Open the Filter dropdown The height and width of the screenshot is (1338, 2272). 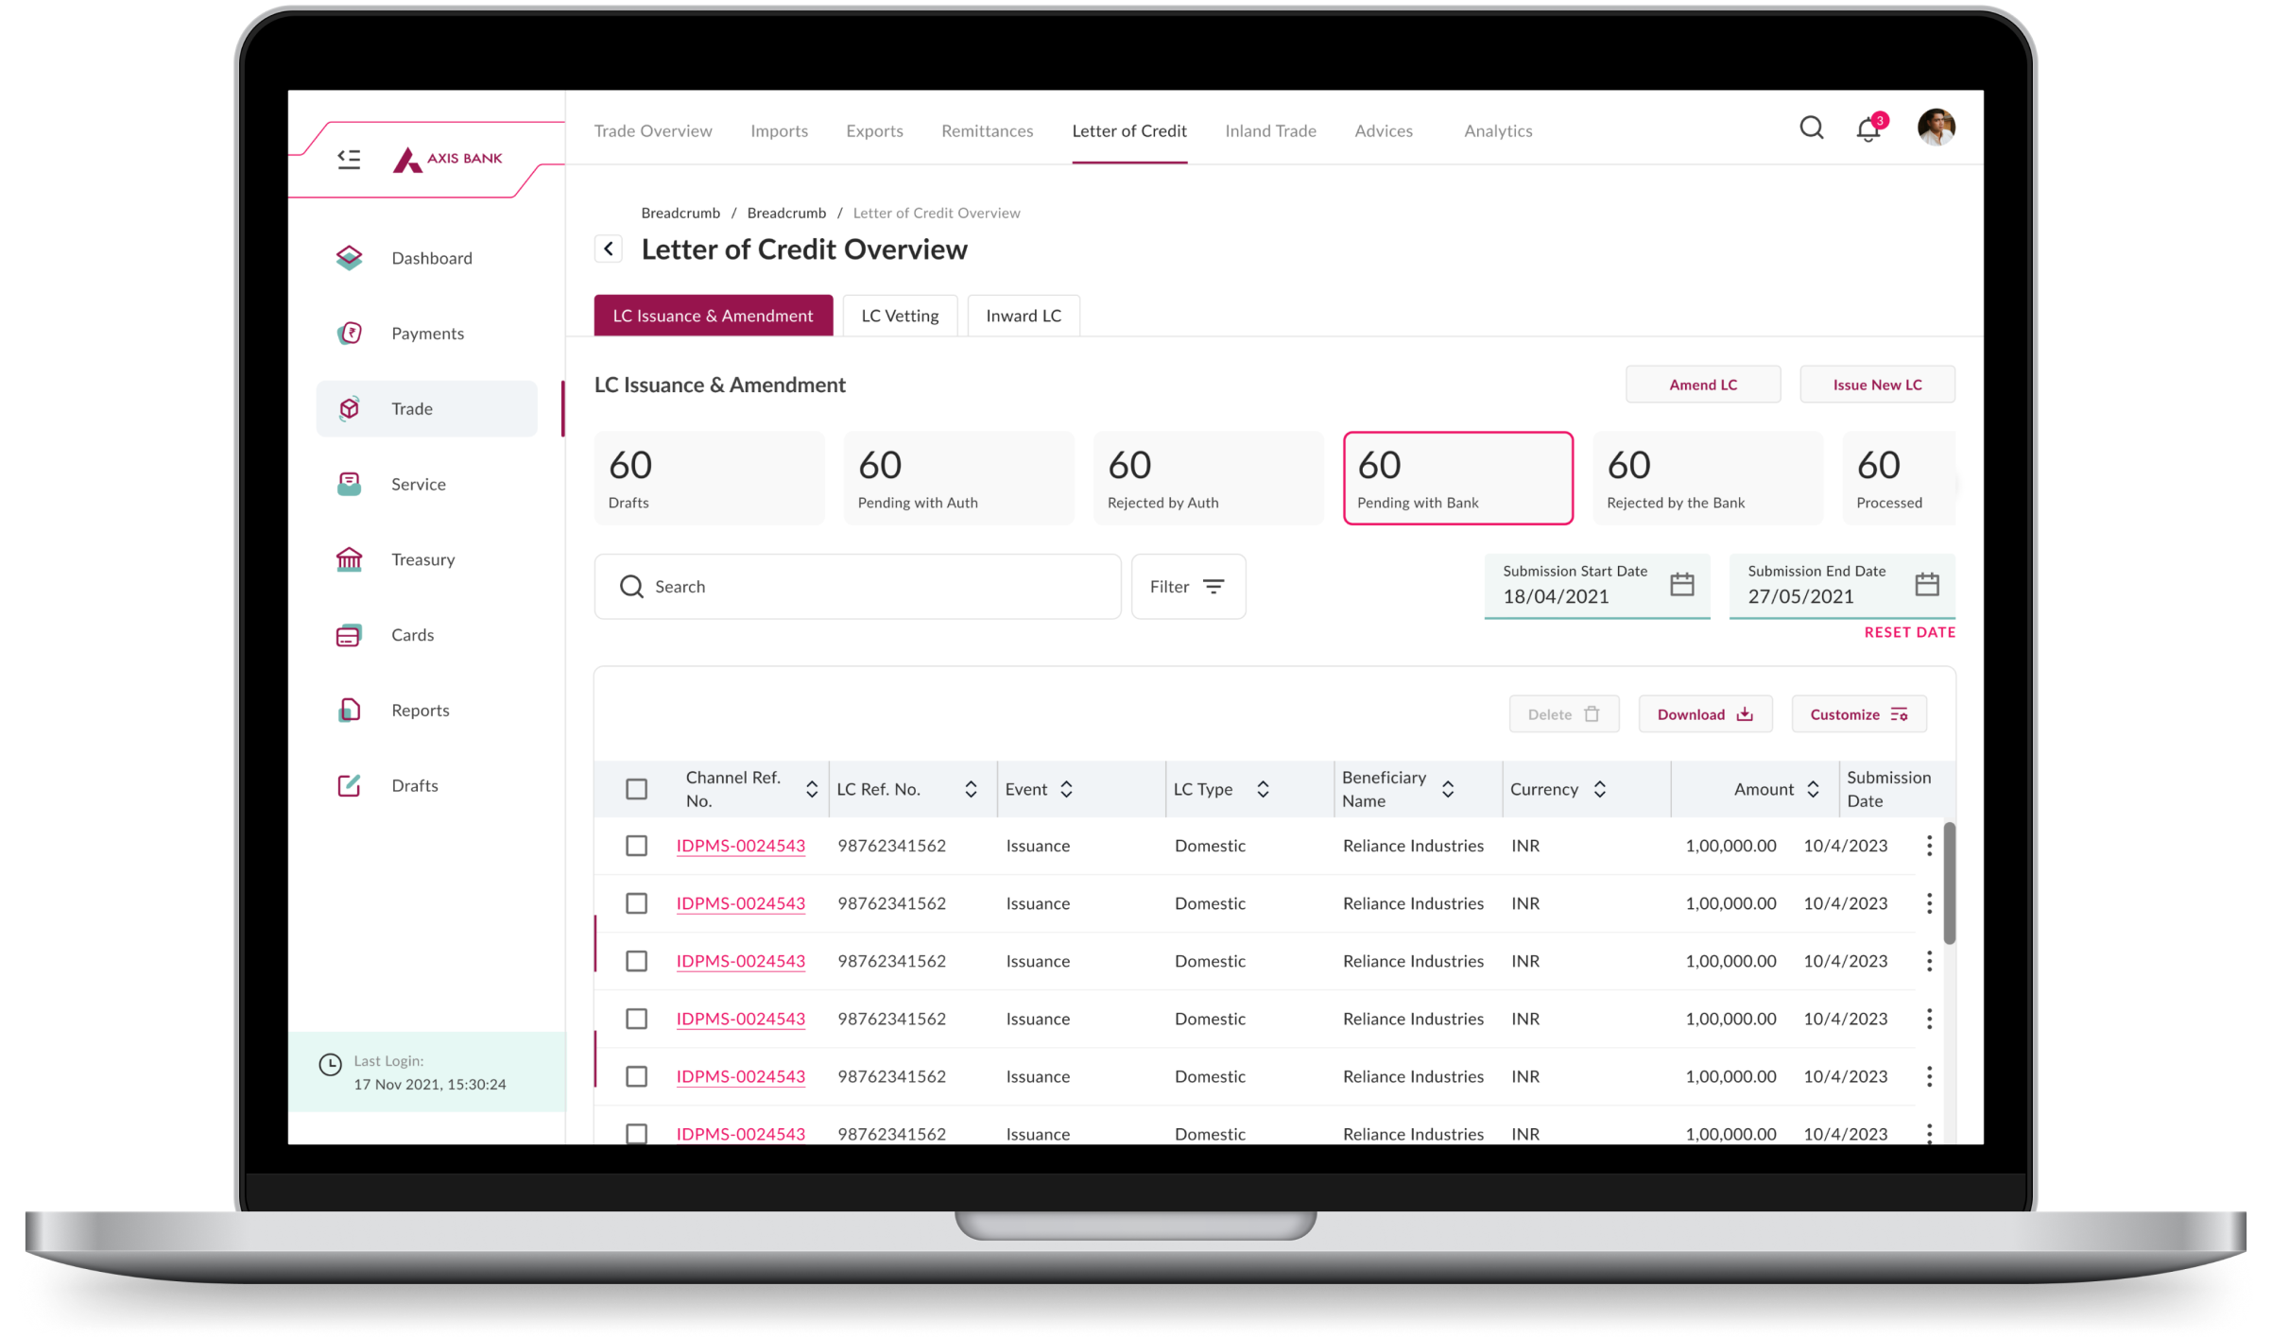point(1188,587)
